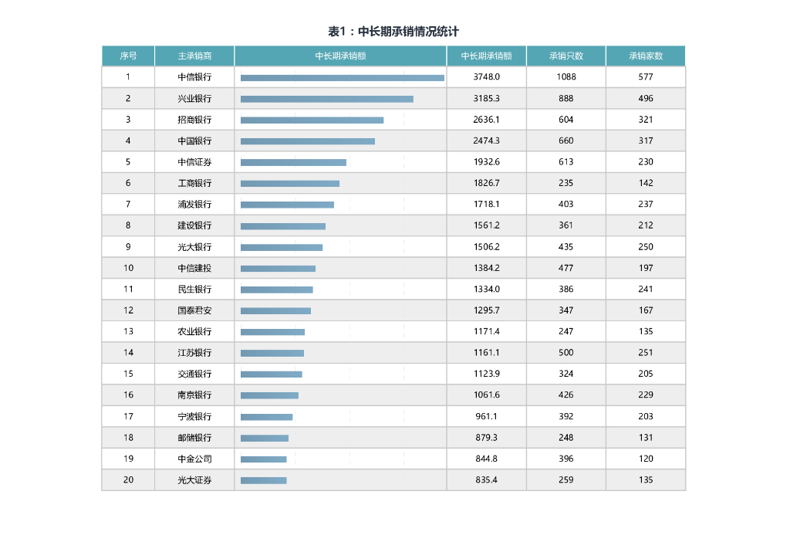Select the value 1295.7
Viewport: 790px width, 559px height.
pyautogui.click(x=486, y=310)
